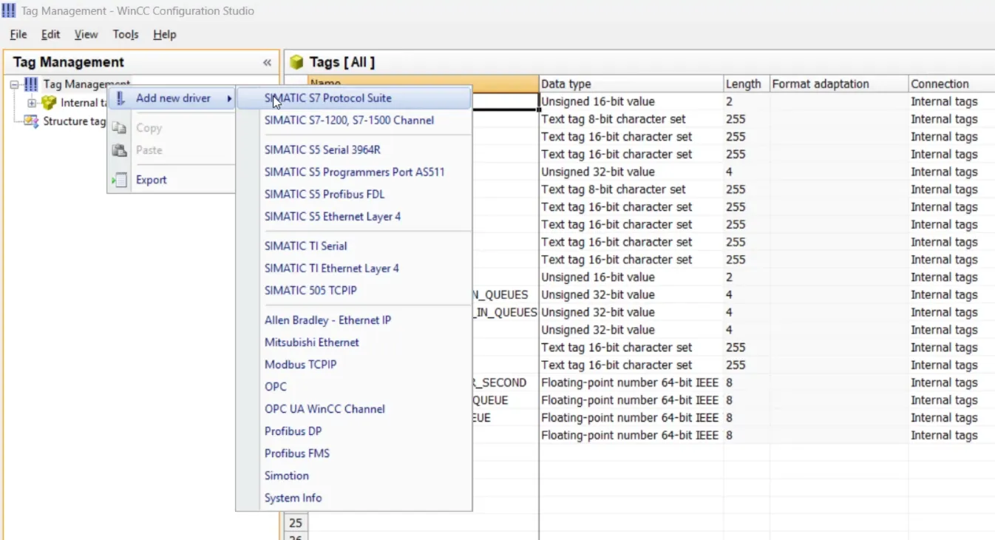Select SIMATIC S7 Protocol Suite driver

[x=354, y=98]
